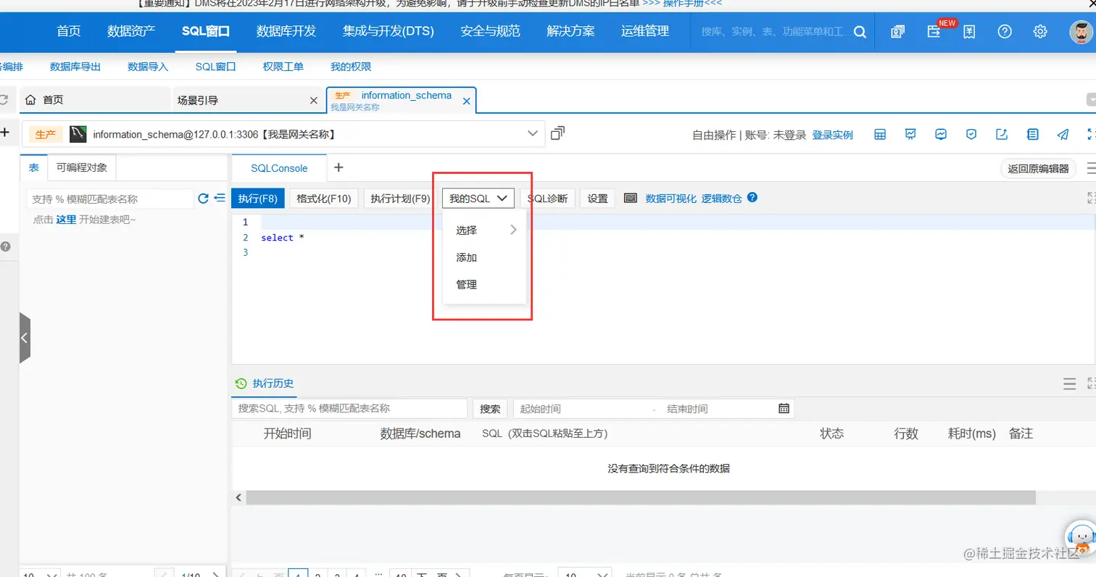Click the settings gear icon
The height and width of the screenshot is (577, 1096).
pyautogui.click(x=1041, y=31)
